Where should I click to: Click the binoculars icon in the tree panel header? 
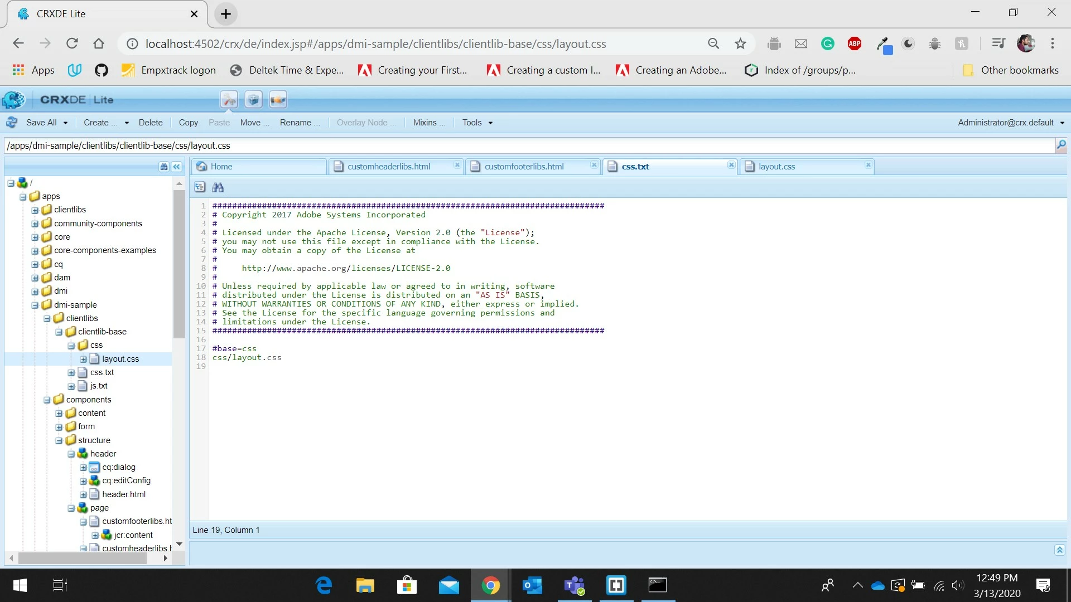[x=163, y=167]
